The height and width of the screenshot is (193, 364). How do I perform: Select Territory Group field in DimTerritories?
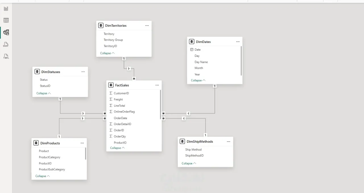click(113, 40)
